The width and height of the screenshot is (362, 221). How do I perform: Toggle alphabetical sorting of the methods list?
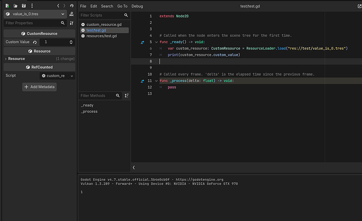point(126,96)
